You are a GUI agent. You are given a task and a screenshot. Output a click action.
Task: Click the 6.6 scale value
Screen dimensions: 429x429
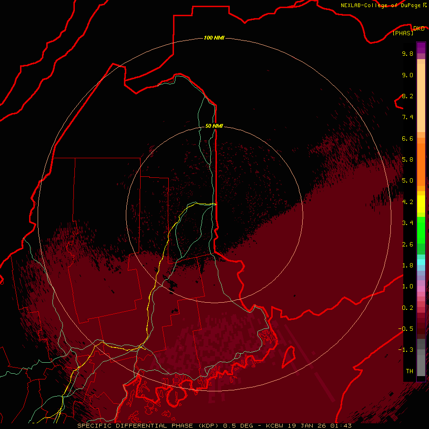click(x=408, y=138)
